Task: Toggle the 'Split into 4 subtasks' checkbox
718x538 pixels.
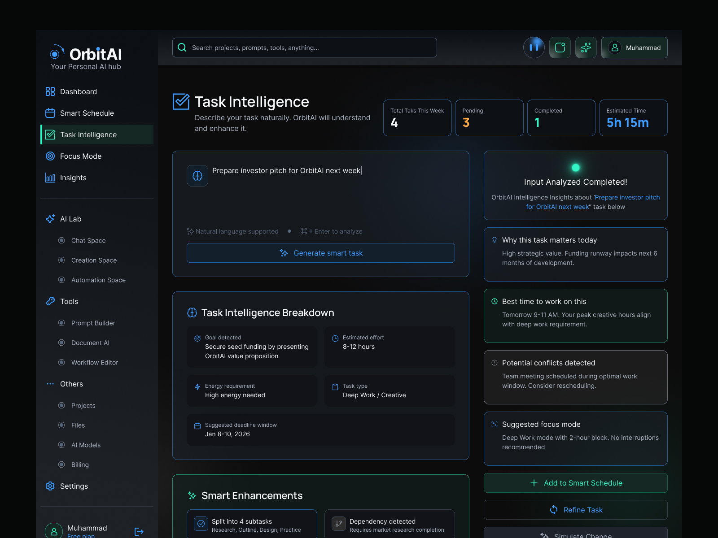Action: point(201,523)
